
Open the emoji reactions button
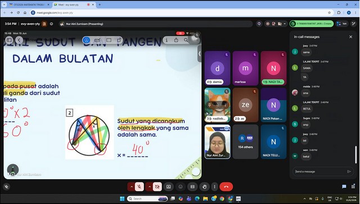click(181, 187)
